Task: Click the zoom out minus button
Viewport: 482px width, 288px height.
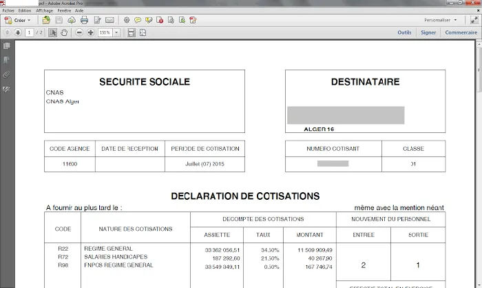Action: coord(80,32)
